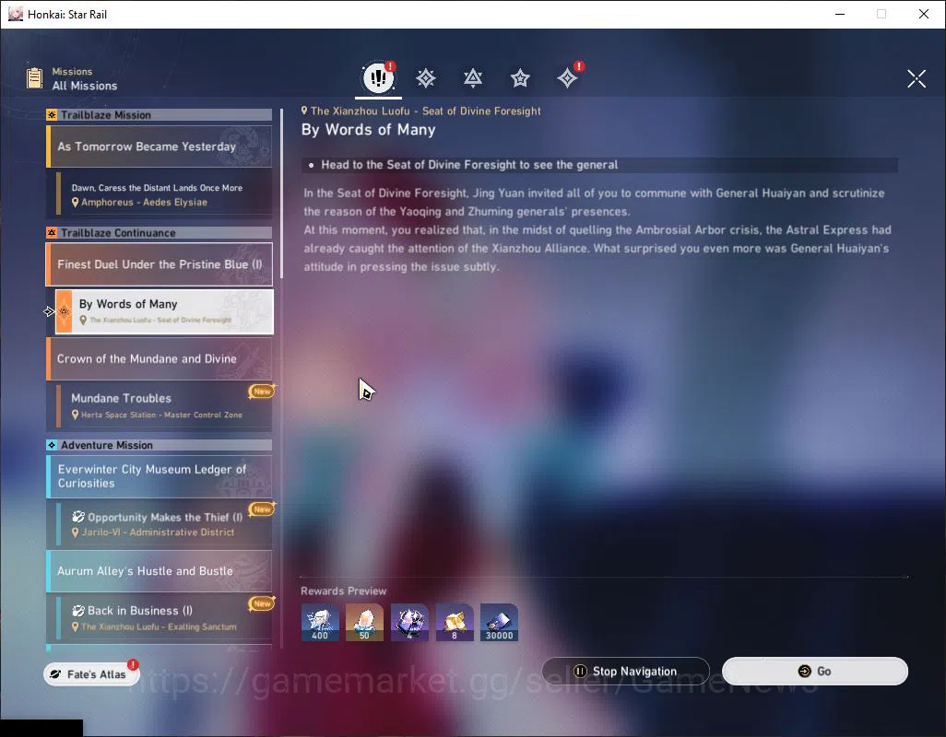Click the Head to the Seat objective line
946x737 pixels.
click(x=599, y=165)
